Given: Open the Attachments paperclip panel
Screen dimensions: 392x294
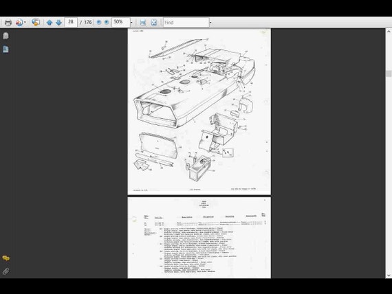Looking at the screenshot, I should point(6,271).
